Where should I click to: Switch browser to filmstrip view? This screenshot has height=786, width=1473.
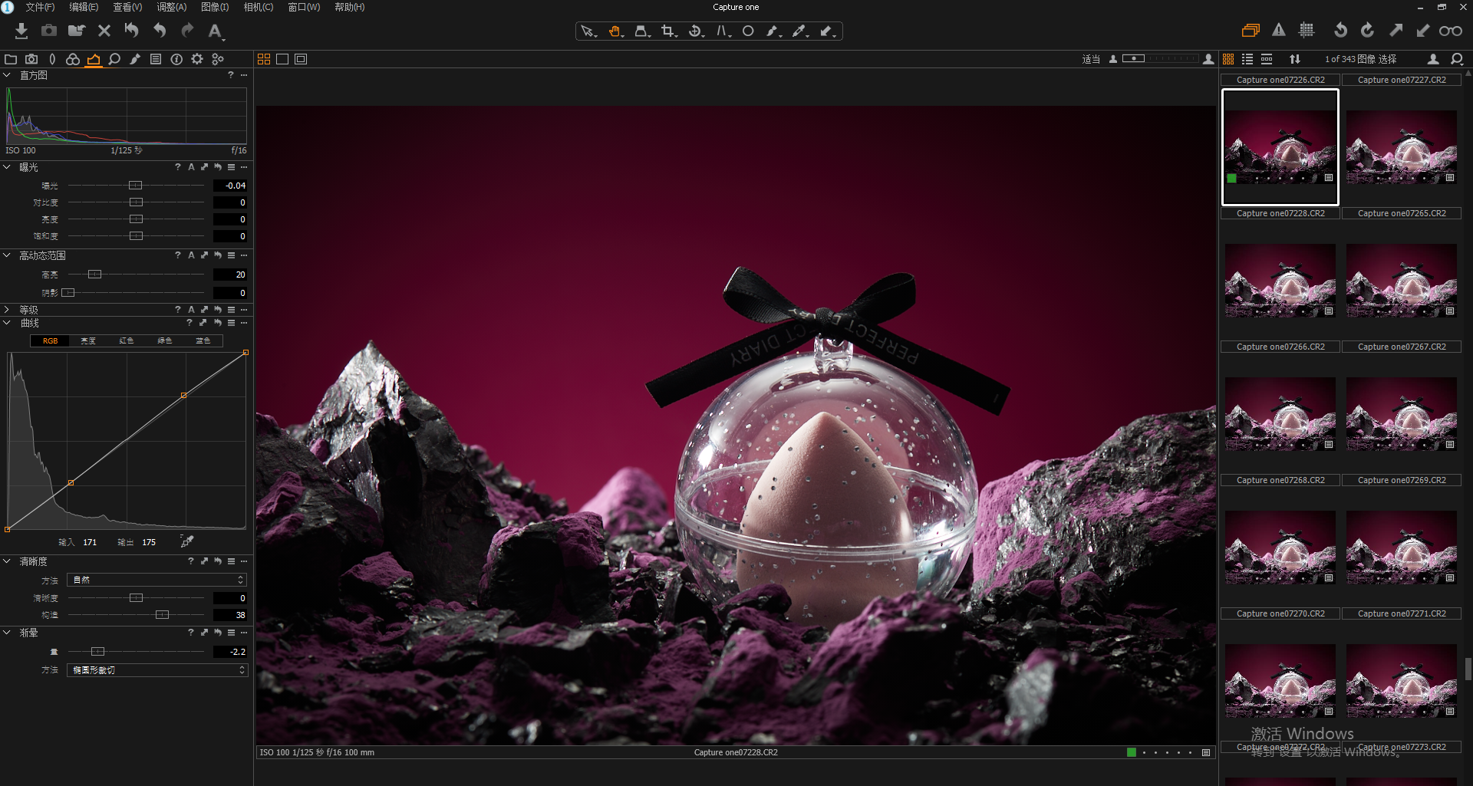pos(1267,59)
